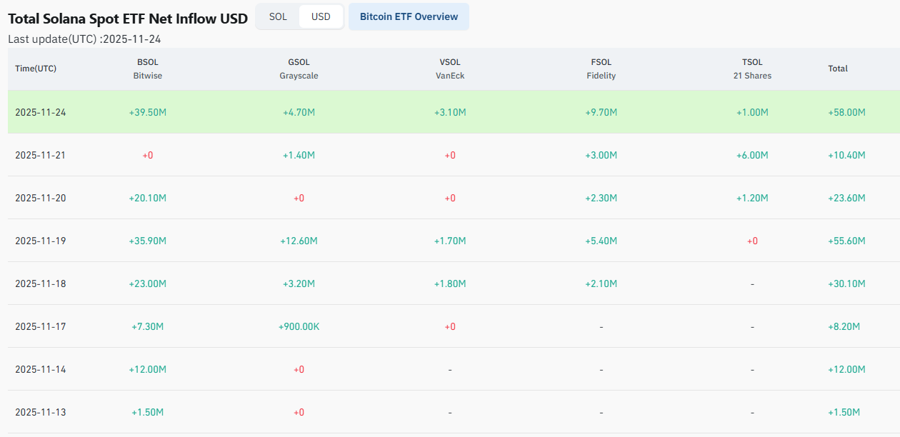
Task: Select the 2025-11-21 date cell
Action: click(40, 155)
